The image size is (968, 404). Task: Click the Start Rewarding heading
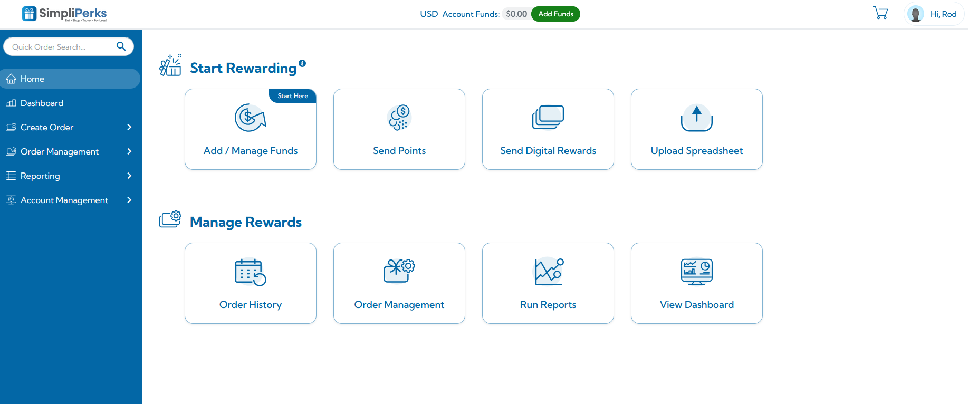pyautogui.click(x=243, y=68)
